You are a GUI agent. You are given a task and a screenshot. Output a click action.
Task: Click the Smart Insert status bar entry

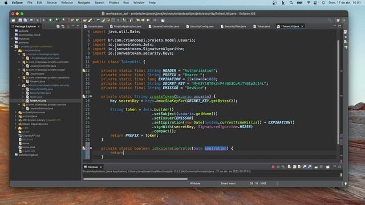[x=228, y=183]
